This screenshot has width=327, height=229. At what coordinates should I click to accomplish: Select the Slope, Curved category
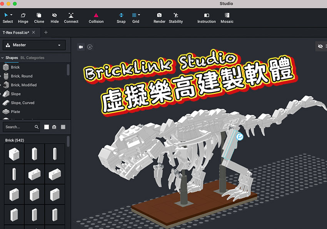coord(23,103)
